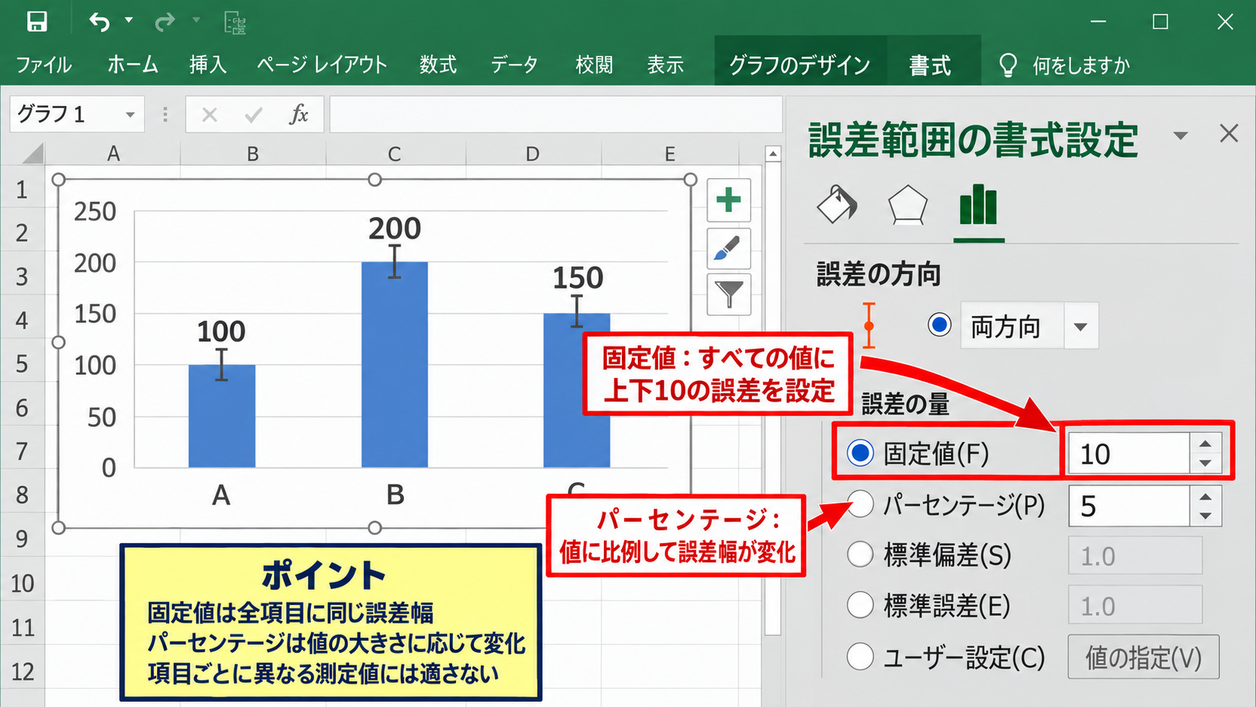Switch to the ホーム tab
Image resolution: width=1256 pixels, height=707 pixels.
point(132,65)
